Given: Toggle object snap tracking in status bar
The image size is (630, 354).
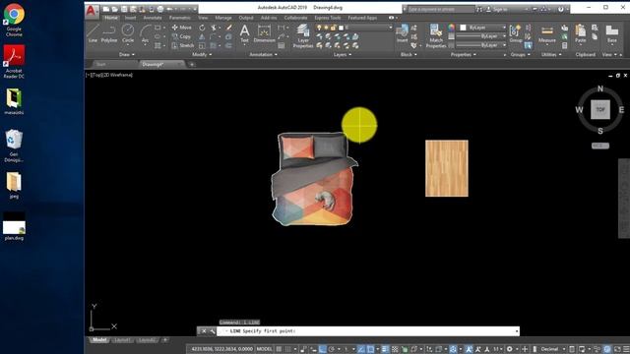Looking at the screenshot, I should click(361, 349).
